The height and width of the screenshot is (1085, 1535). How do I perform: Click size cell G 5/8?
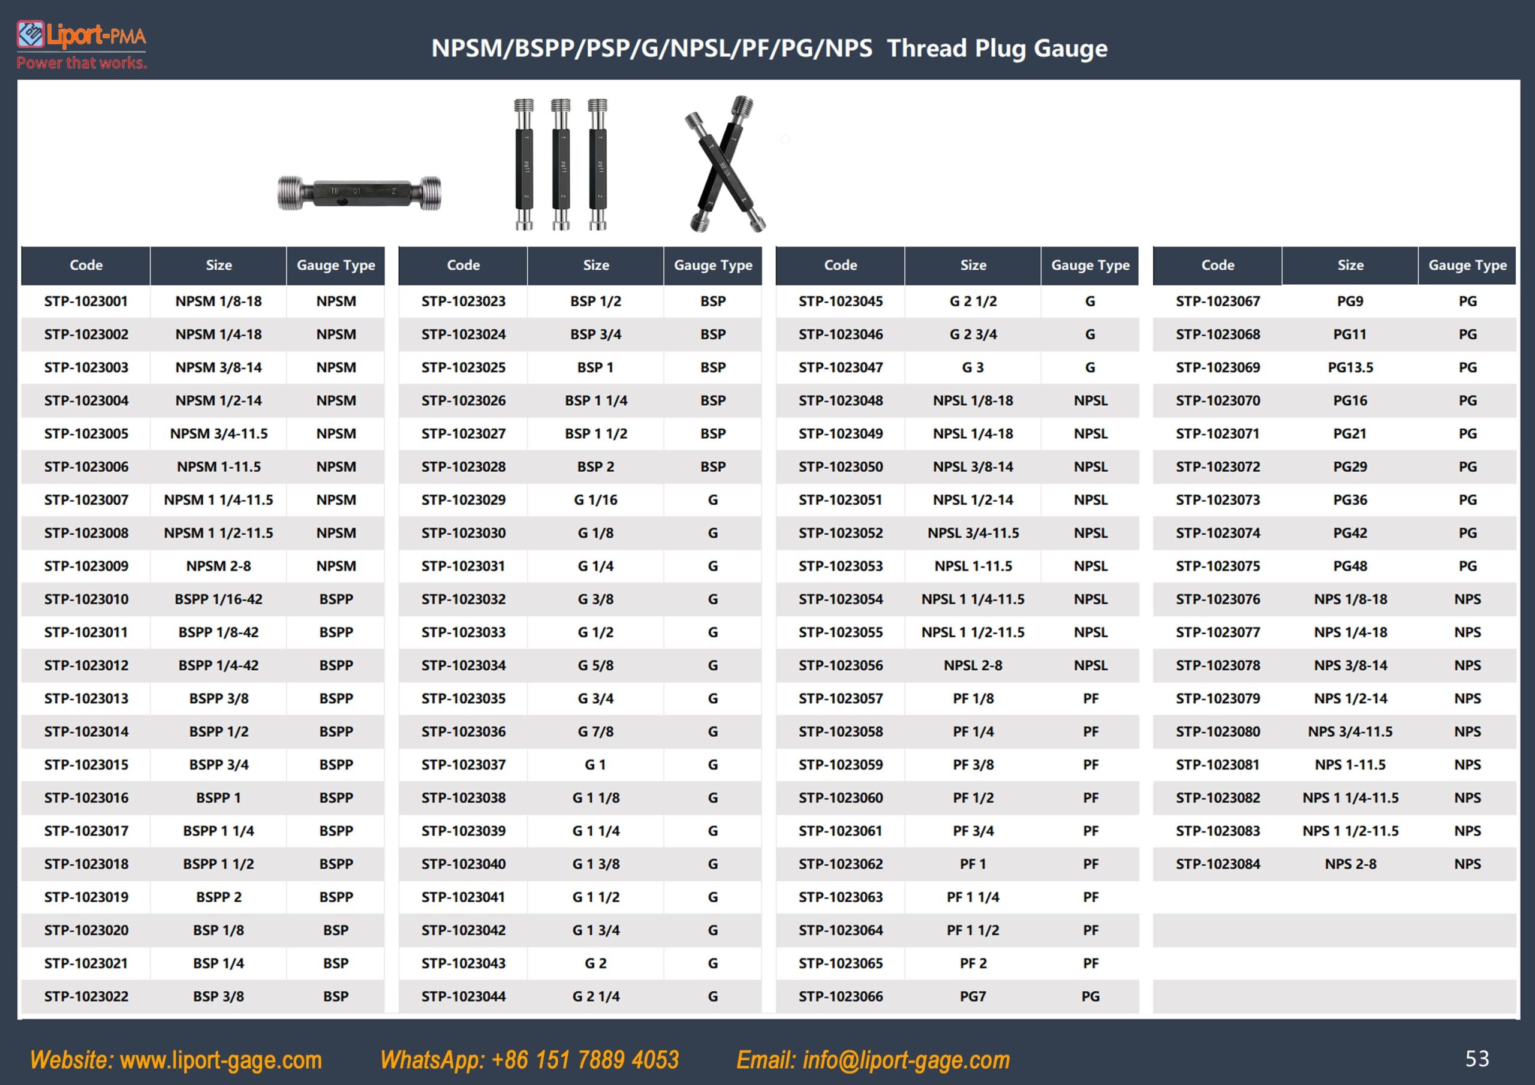point(595,665)
